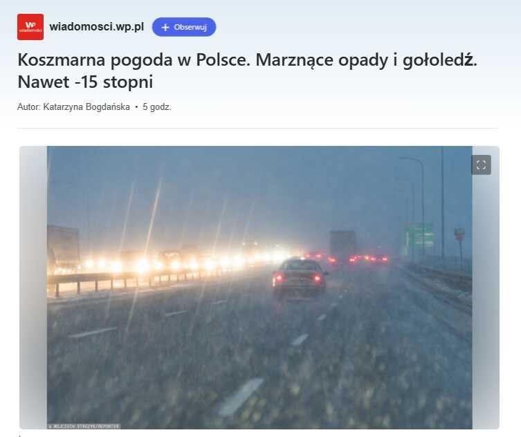The width and height of the screenshot is (521, 437).
Task: Follow the publisher with the Obserwuj button
Action: pos(184,27)
